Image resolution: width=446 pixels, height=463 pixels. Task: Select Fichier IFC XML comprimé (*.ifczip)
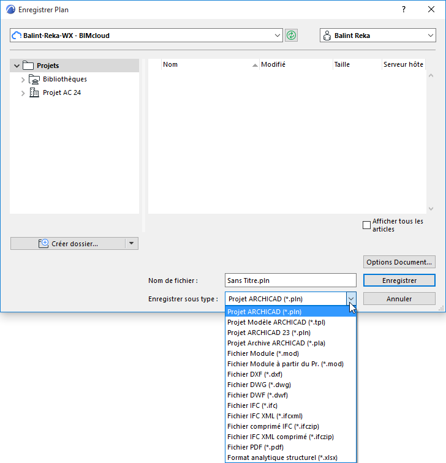290,437
